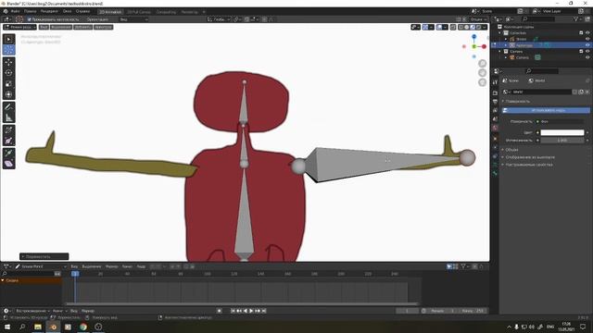Click the Blender logo menu icon
This screenshot has height=333, width=593.
pyautogui.click(x=6, y=11)
